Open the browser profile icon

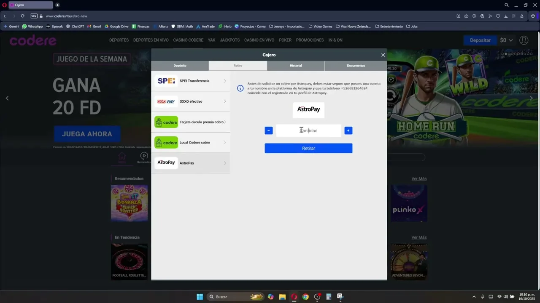[522, 16]
